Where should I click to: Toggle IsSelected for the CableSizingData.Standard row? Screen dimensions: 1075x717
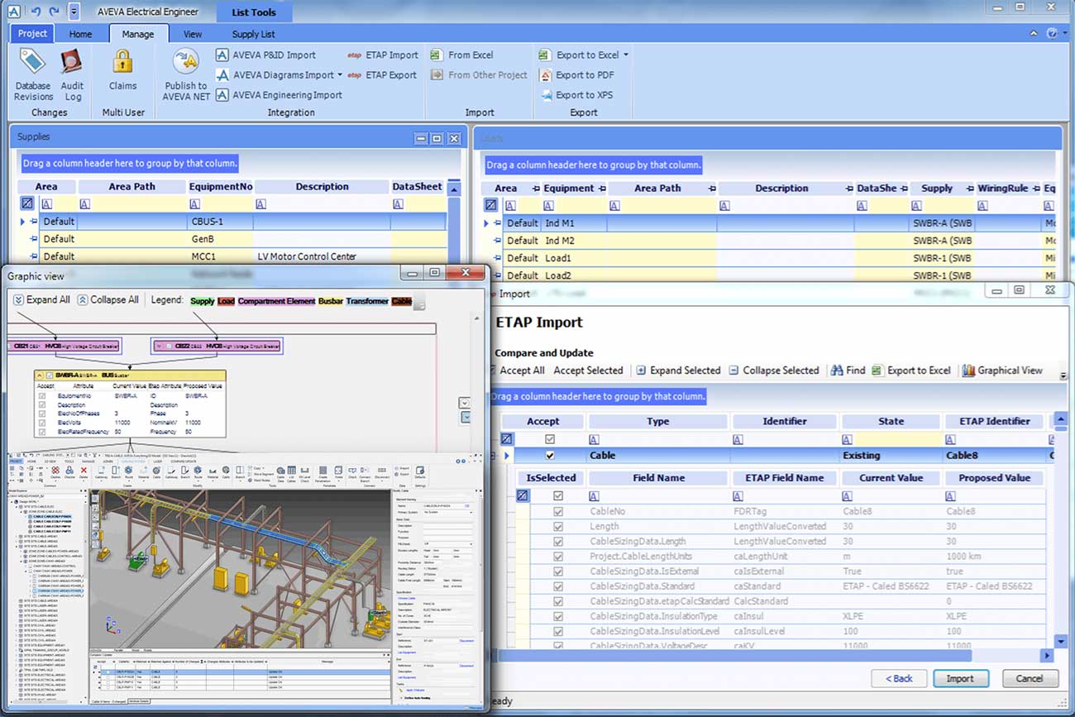[x=558, y=586]
